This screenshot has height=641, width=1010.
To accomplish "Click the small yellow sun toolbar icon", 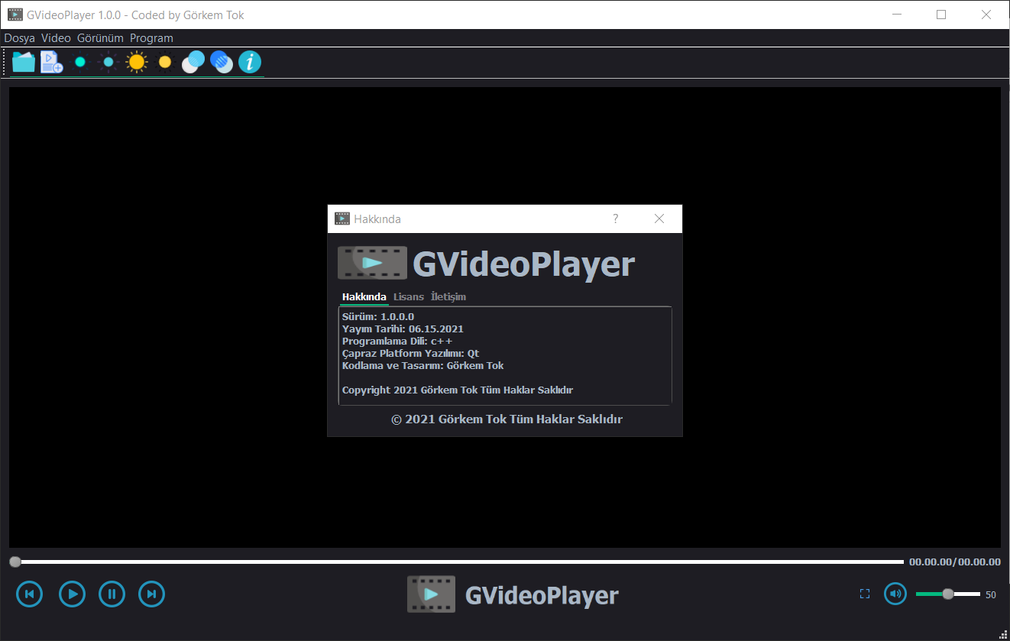I will click(164, 62).
